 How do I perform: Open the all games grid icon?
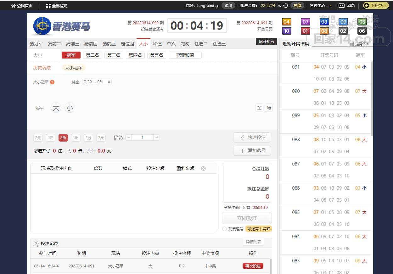click(48, 6)
